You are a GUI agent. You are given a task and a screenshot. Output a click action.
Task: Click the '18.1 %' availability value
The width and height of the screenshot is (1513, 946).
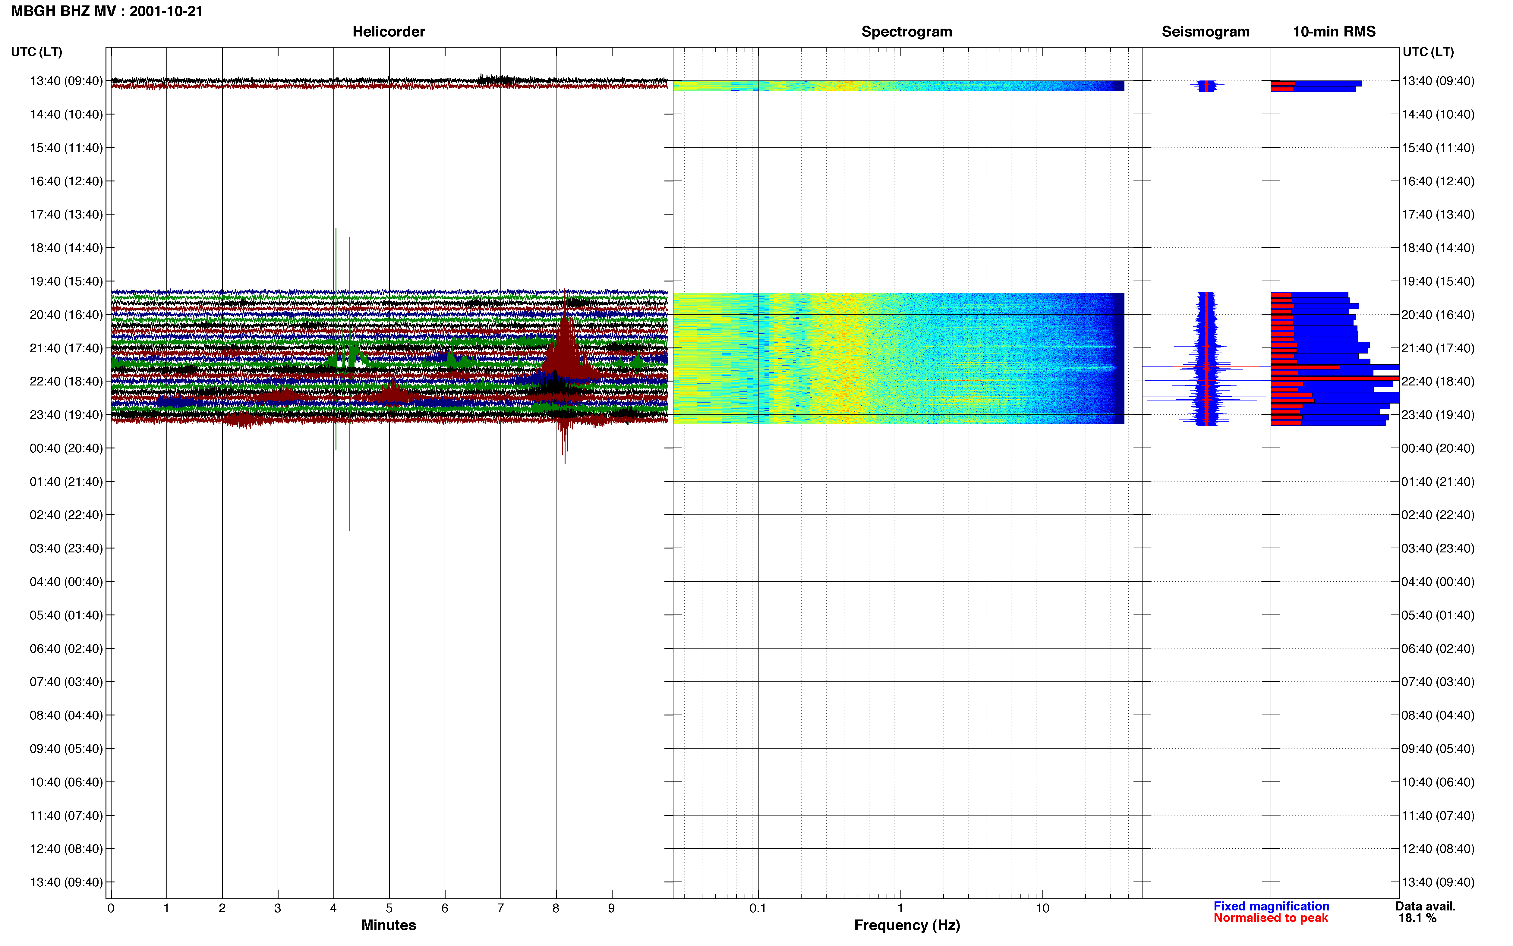point(1417,919)
